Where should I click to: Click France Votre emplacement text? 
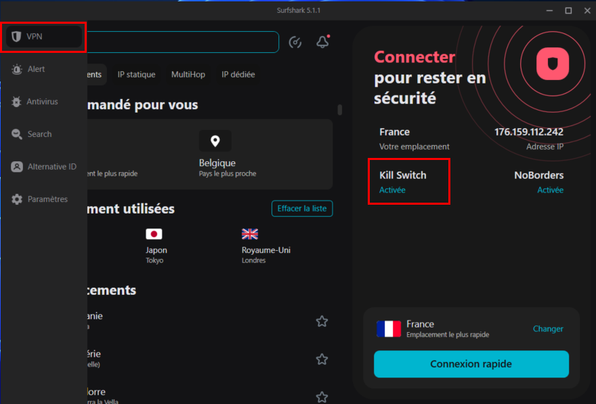pyautogui.click(x=414, y=139)
